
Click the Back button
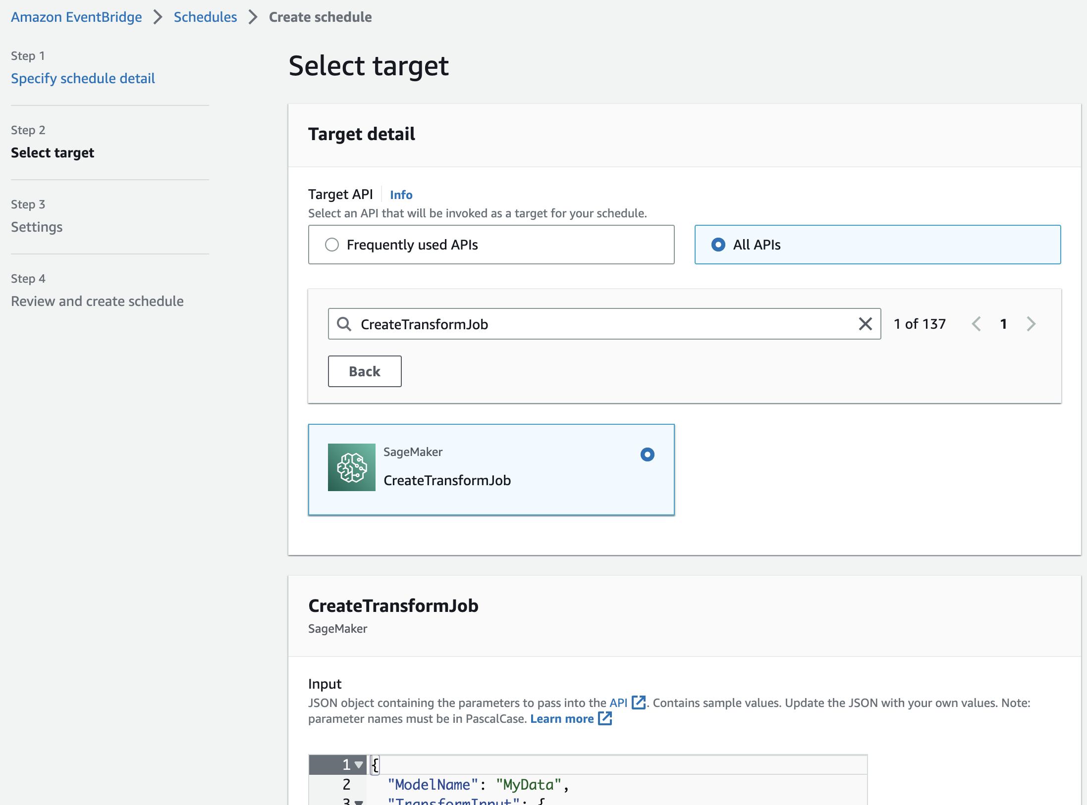coord(365,371)
